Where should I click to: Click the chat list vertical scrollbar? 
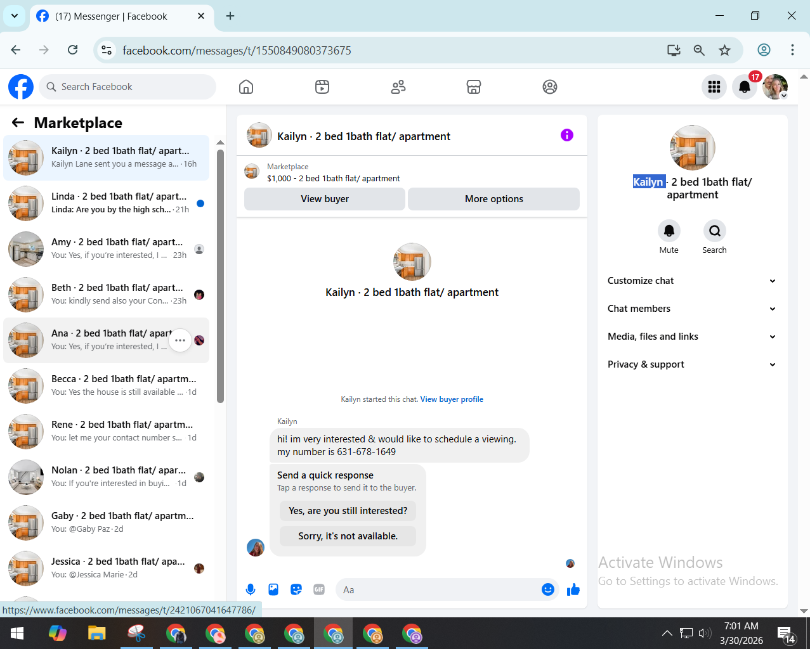click(x=220, y=276)
